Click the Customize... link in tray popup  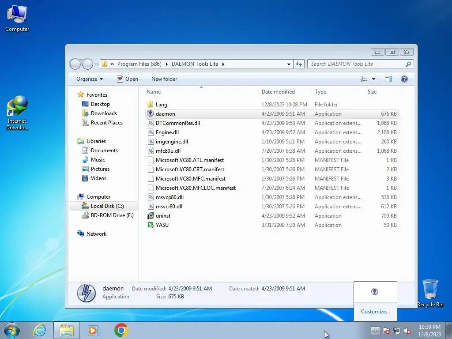pyautogui.click(x=375, y=312)
